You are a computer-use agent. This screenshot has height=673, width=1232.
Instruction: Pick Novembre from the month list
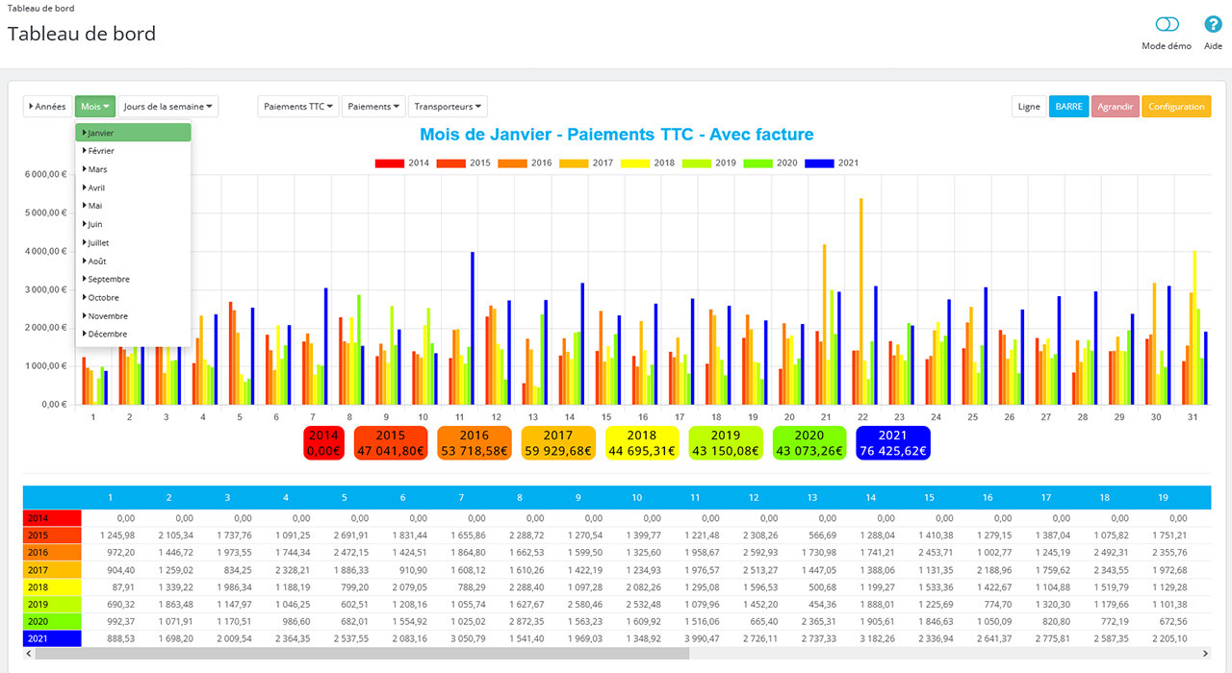(x=133, y=316)
